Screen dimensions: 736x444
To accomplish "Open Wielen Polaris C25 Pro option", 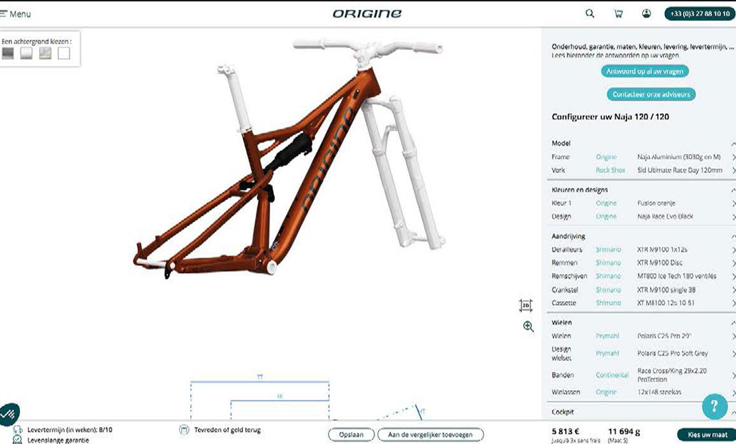I will coord(643,336).
